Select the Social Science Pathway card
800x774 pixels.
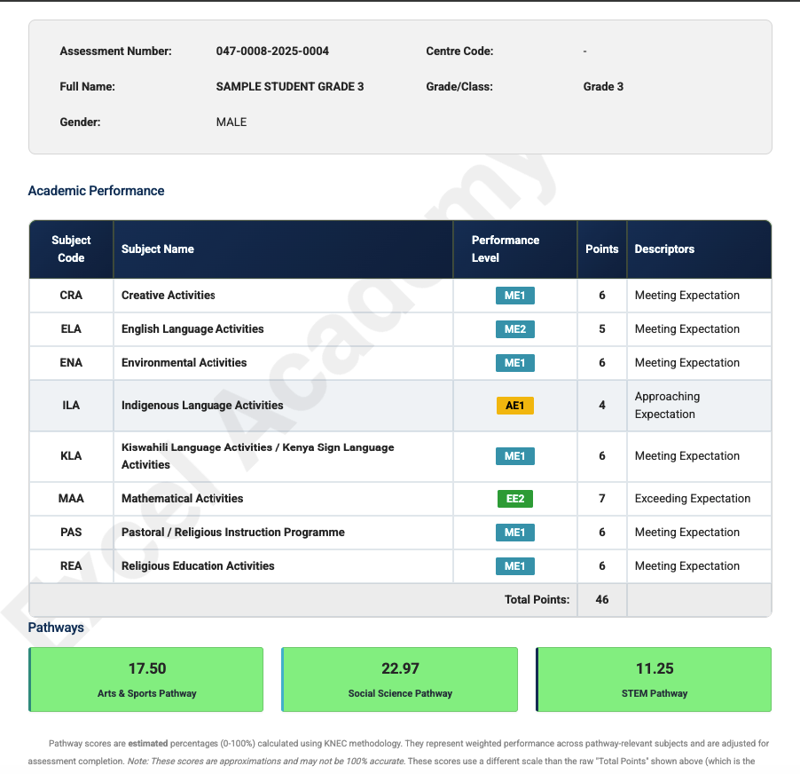click(x=399, y=679)
